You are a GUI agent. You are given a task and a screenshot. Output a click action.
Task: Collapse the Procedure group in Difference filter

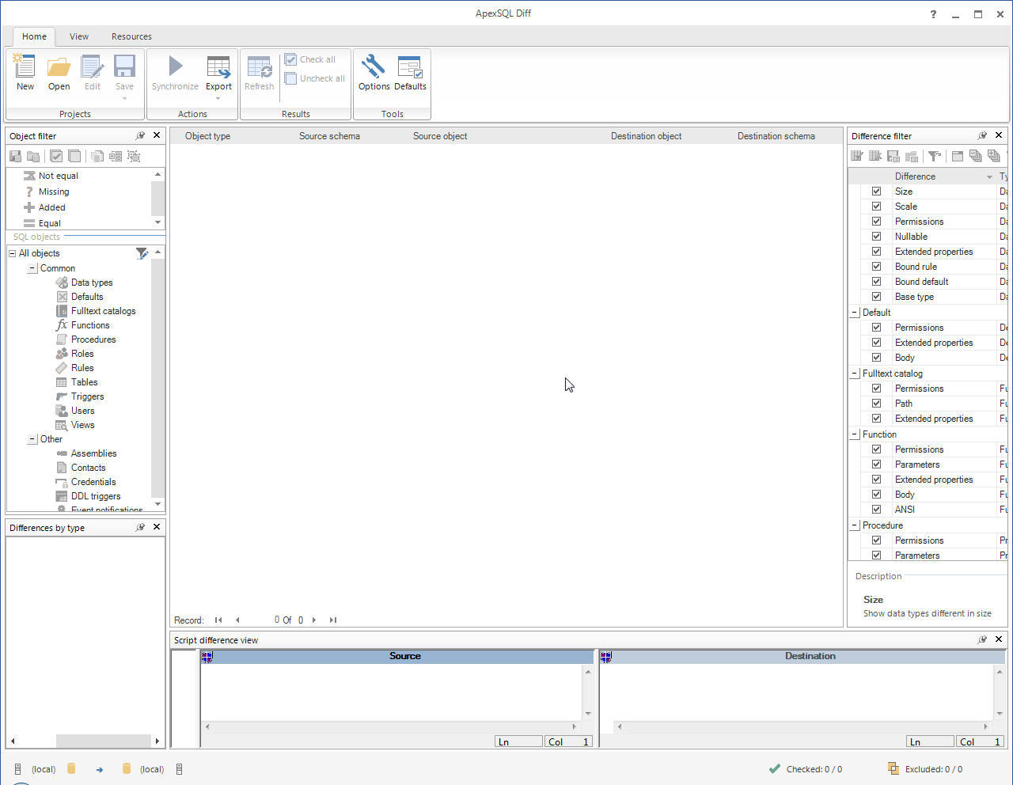(x=855, y=525)
